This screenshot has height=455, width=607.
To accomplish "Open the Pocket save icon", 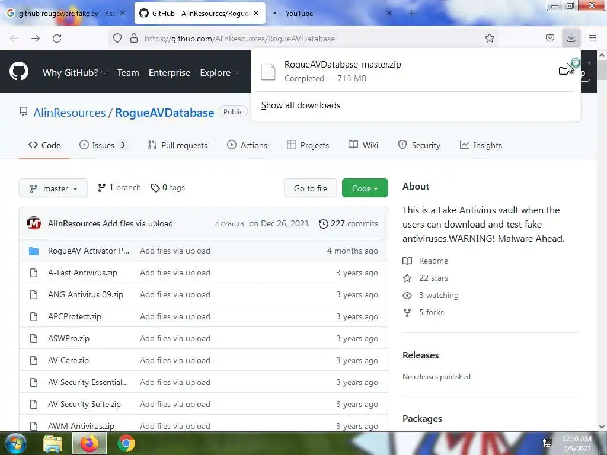I will pos(550,38).
